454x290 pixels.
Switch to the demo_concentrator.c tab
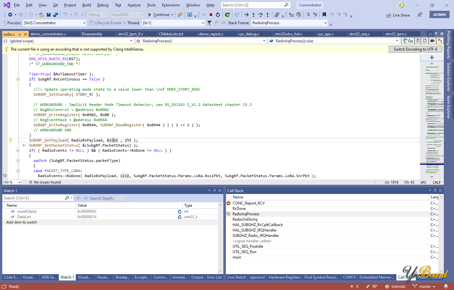coord(48,34)
